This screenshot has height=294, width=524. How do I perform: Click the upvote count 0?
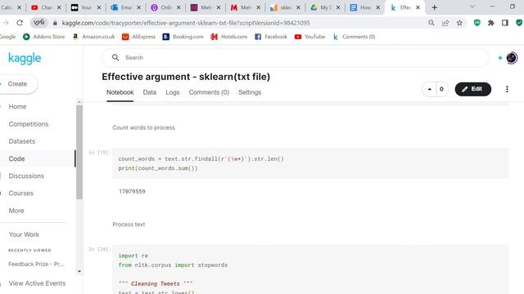pyautogui.click(x=441, y=89)
